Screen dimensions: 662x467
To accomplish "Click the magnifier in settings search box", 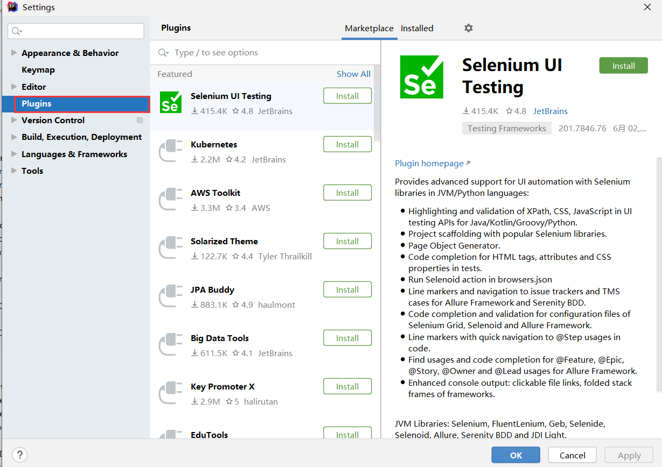I will coord(17,31).
